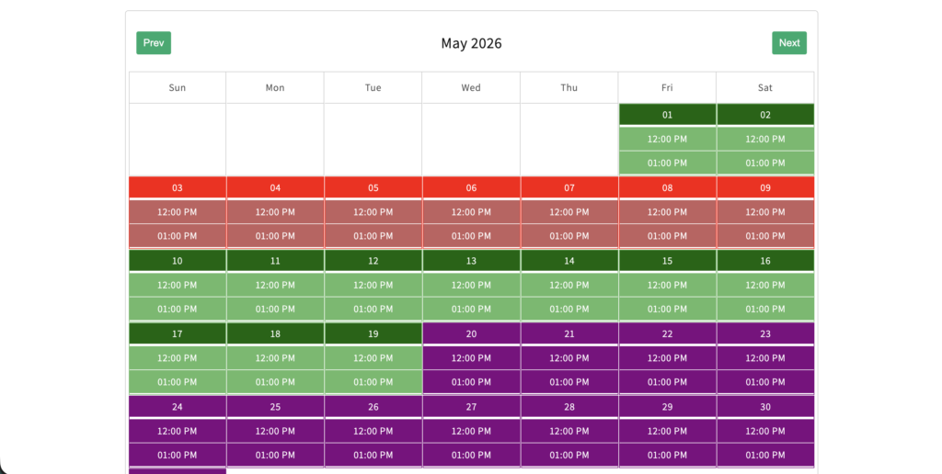This screenshot has height=474, width=942.
Task: Pick the 12:00 PM slot on May 27
Action: tap(471, 431)
